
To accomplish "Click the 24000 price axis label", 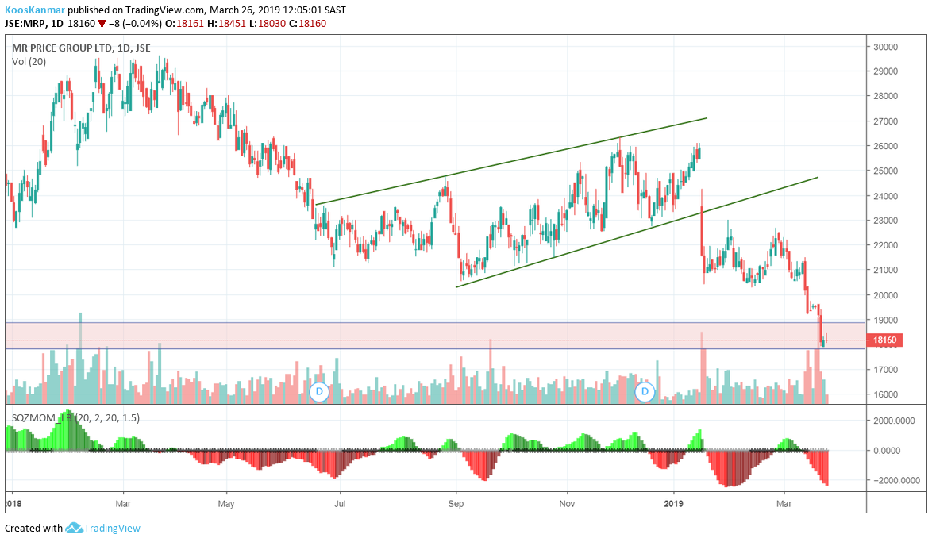I will tap(886, 196).
